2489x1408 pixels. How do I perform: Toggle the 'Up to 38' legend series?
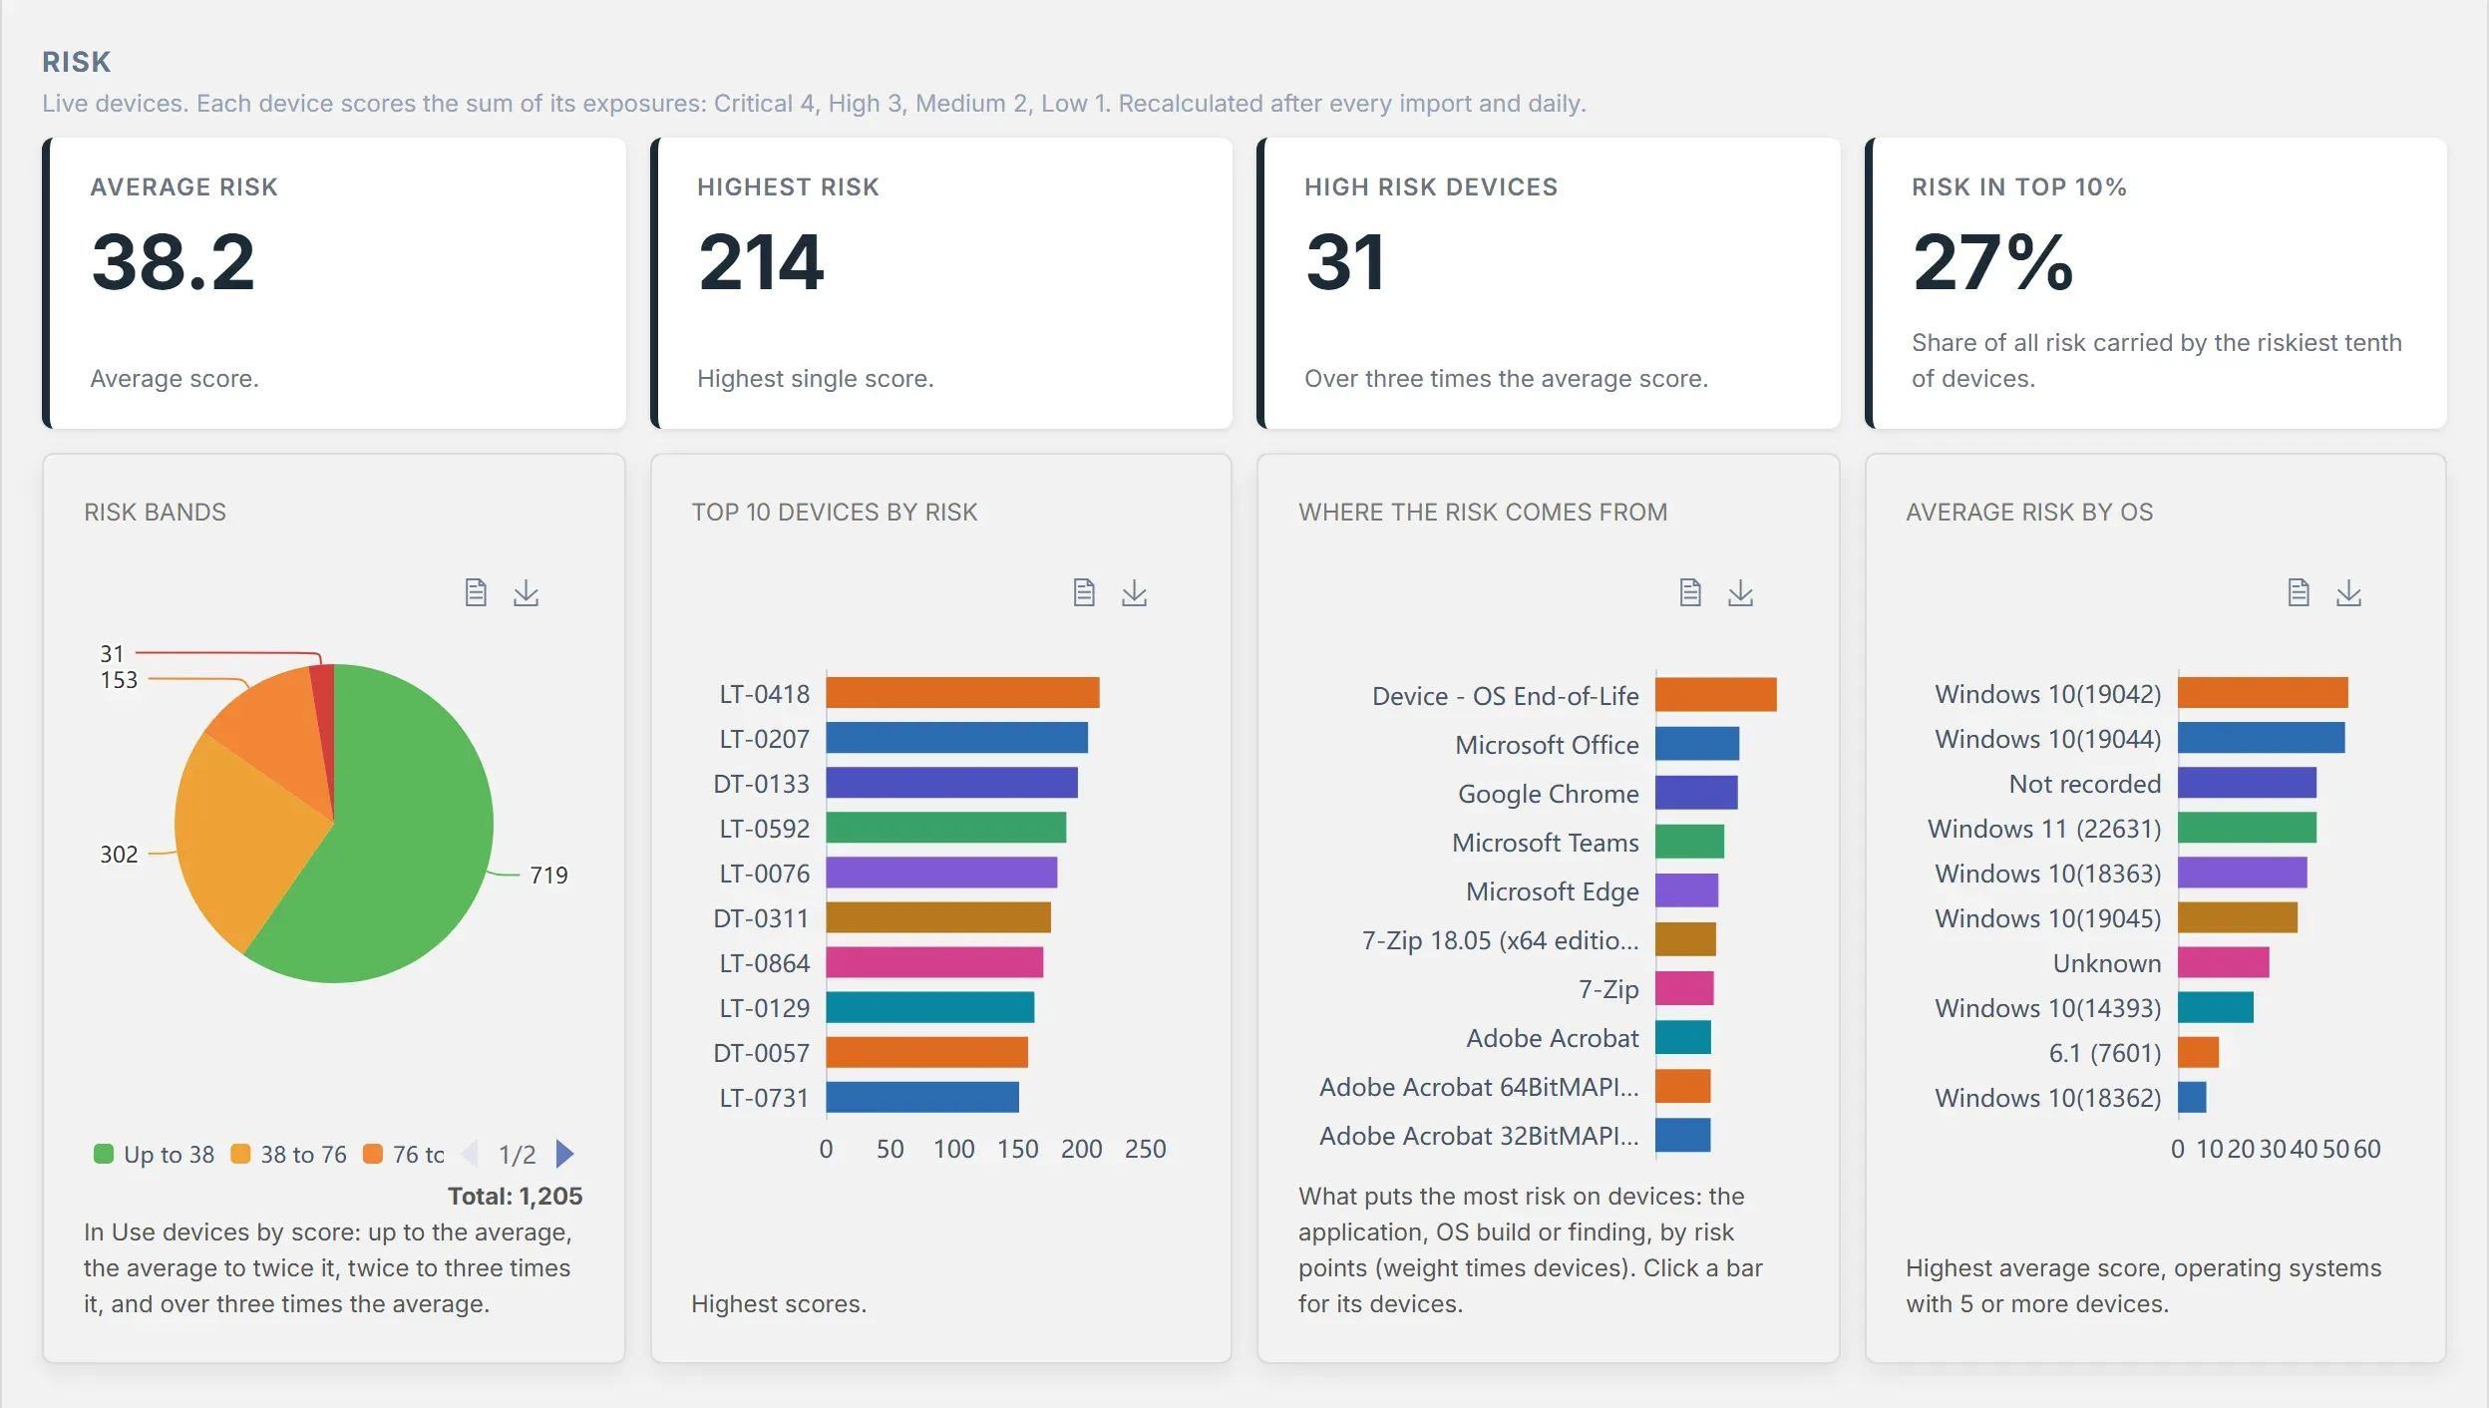tap(155, 1154)
